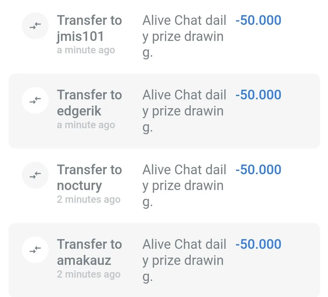Select the -50.000 amount for jmis101
The image size is (328, 297).
pos(258,21)
